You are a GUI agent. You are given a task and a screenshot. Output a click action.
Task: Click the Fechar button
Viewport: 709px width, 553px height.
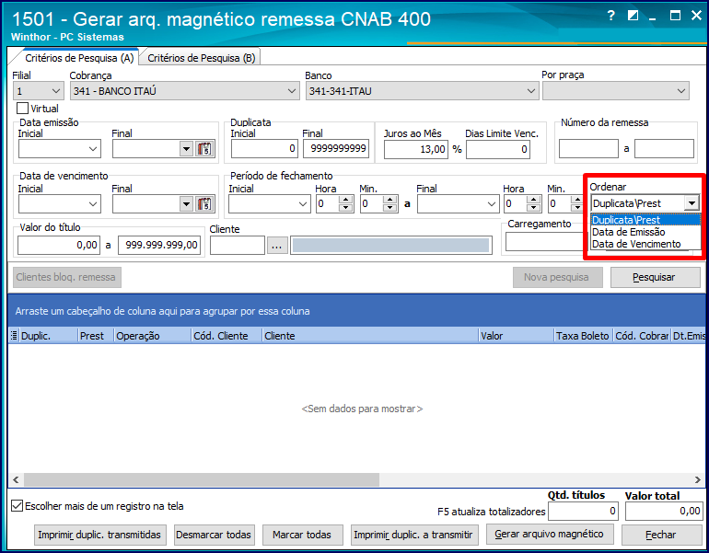pos(661,535)
